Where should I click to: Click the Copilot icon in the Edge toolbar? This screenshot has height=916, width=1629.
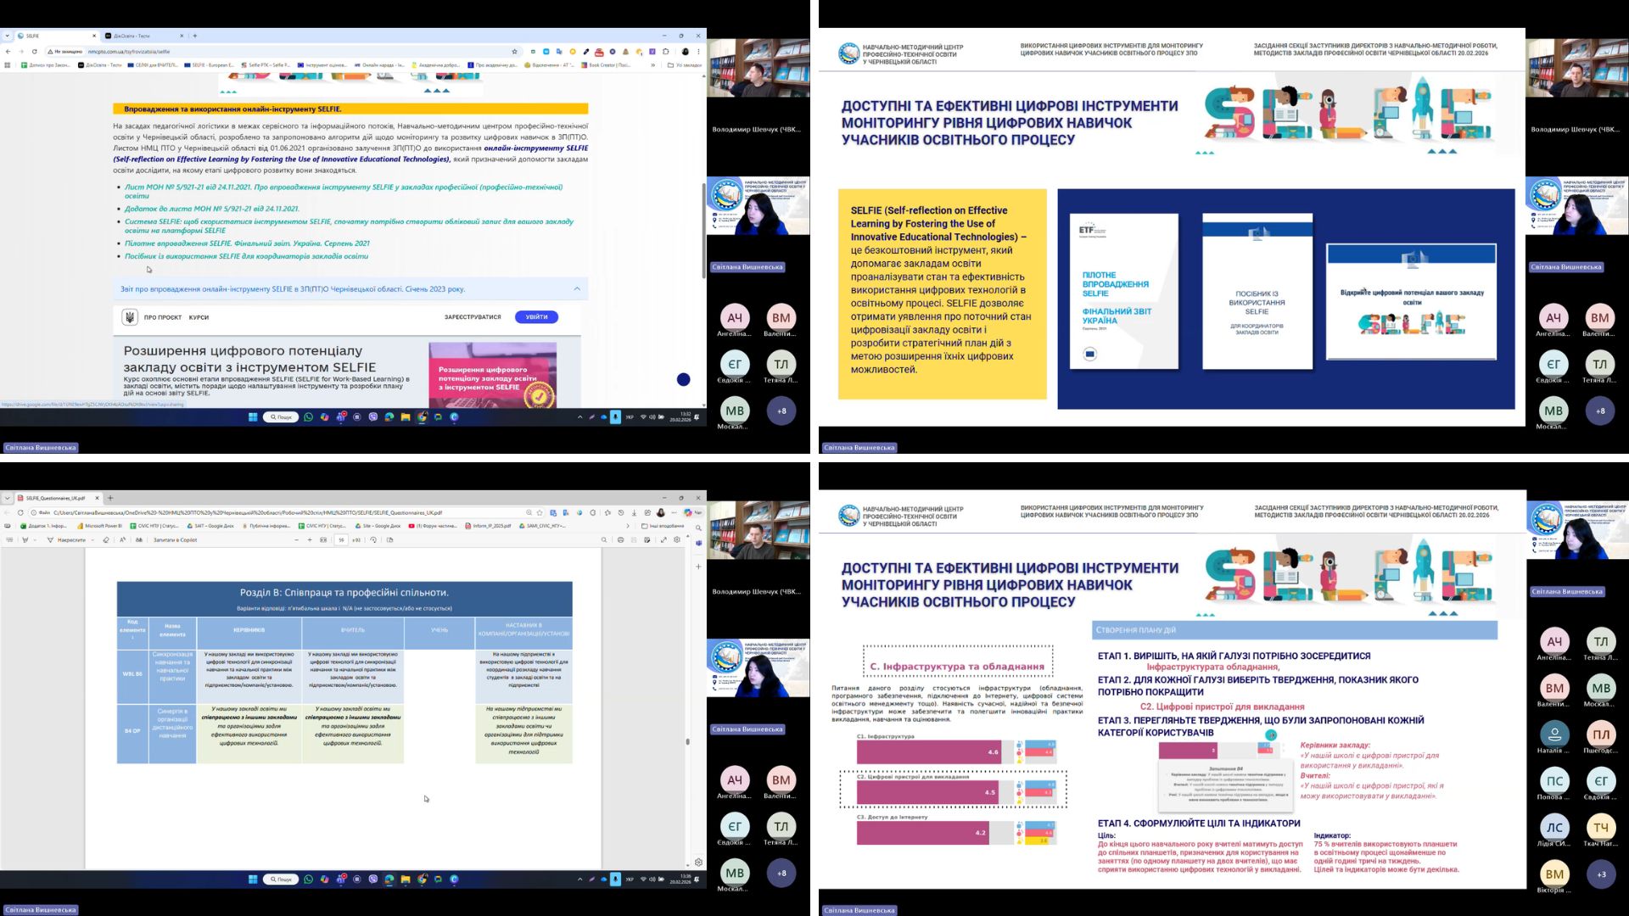(x=688, y=512)
